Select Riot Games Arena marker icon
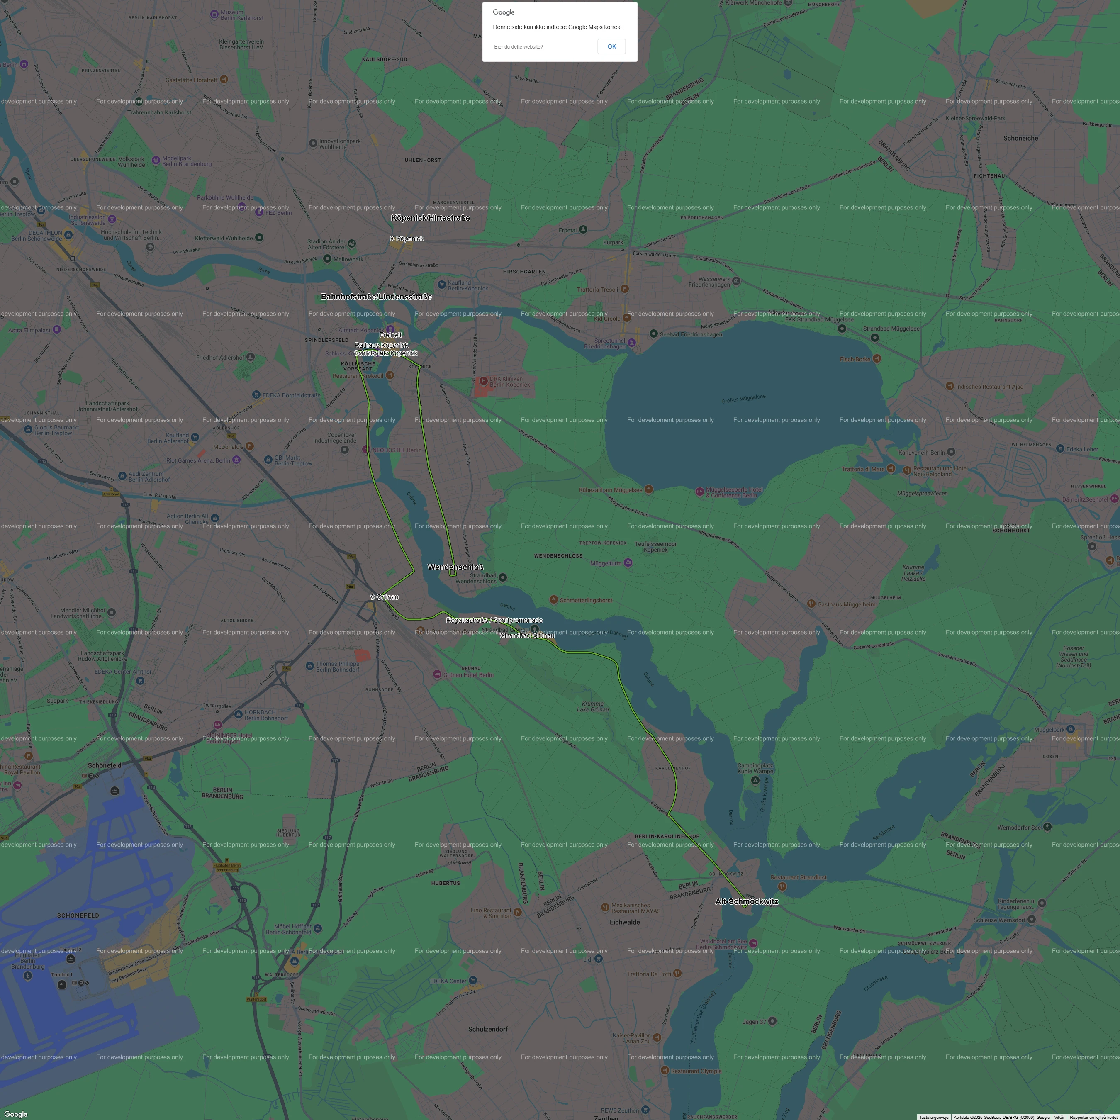The image size is (1120, 1120). tap(236, 460)
